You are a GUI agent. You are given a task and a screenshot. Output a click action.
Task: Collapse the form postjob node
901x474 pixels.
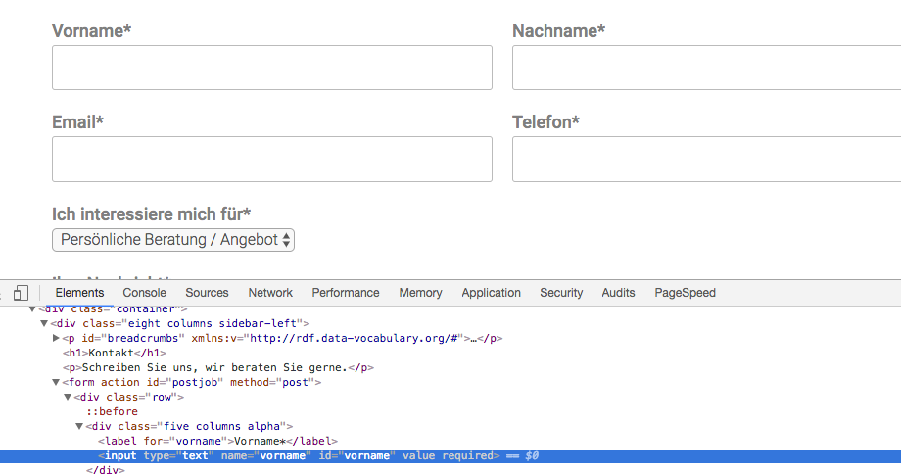(56, 382)
